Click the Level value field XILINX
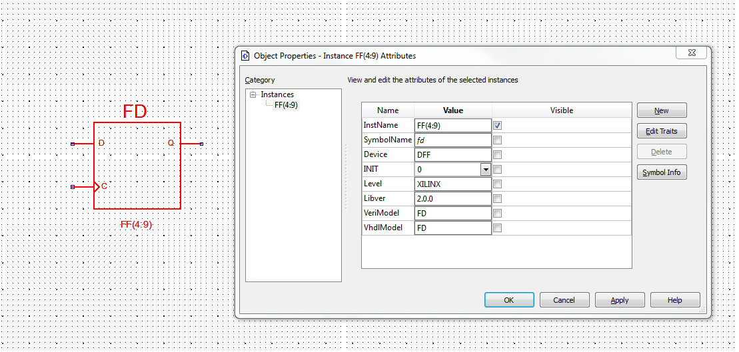739x352 pixels. [453, 184]
